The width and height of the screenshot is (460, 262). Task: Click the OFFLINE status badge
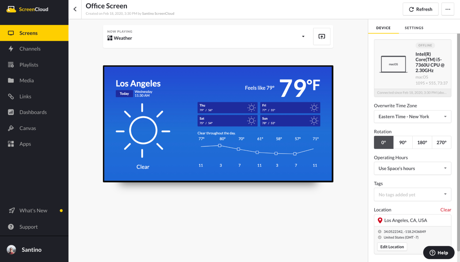[x=425, y=45]
